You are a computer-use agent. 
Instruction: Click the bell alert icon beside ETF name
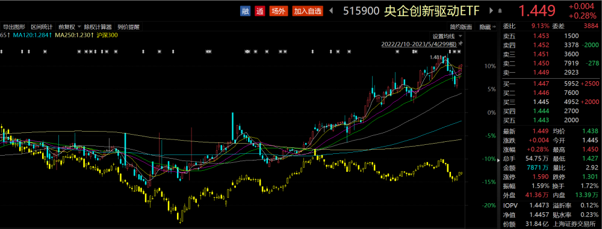click(x=500, y=11)
